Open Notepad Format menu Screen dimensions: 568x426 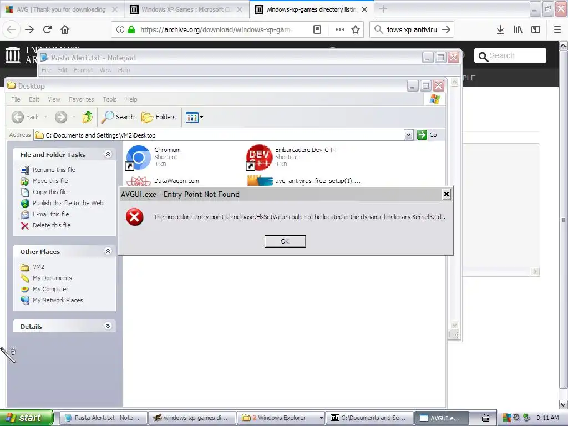[x=83, y=70]
